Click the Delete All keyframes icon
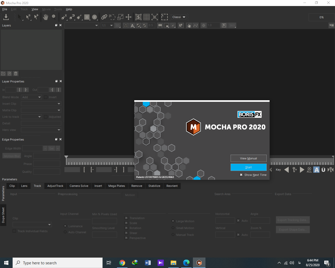Viewport: 335px width, 268px height. (309, 170)
